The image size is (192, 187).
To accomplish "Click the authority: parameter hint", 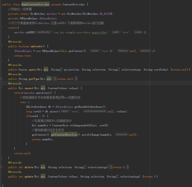I will pyautogui.click(x=44, y=32).
